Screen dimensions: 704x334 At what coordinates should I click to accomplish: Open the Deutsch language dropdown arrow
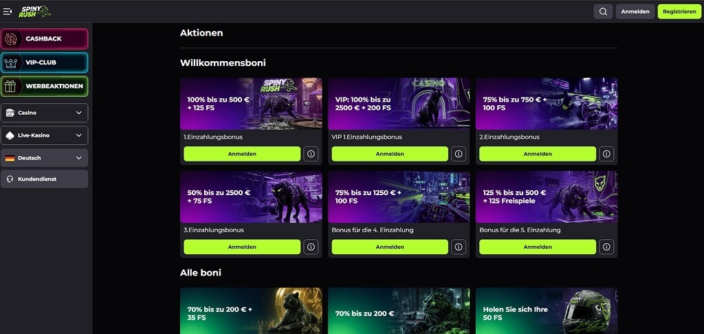(x=79, y=158)
